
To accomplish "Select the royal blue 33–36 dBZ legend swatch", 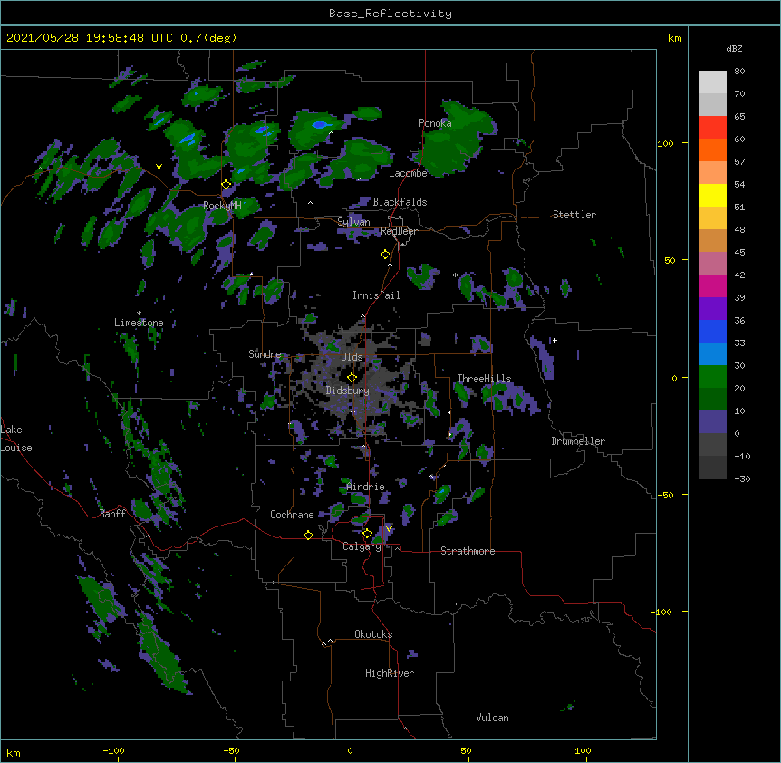I will click(x=712, y=331).
